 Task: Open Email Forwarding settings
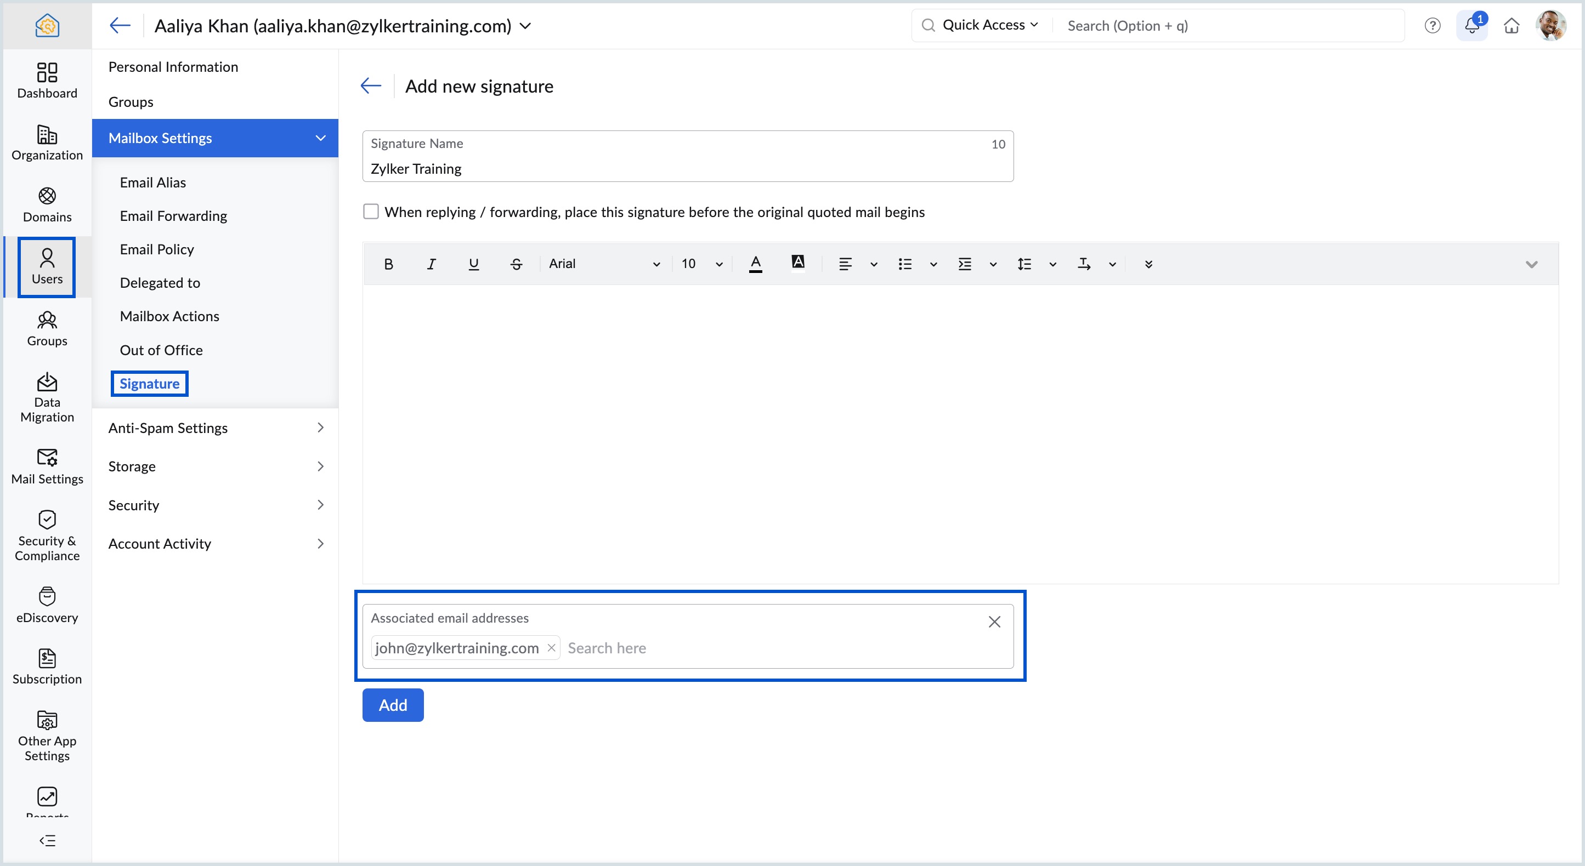(173, 216)
